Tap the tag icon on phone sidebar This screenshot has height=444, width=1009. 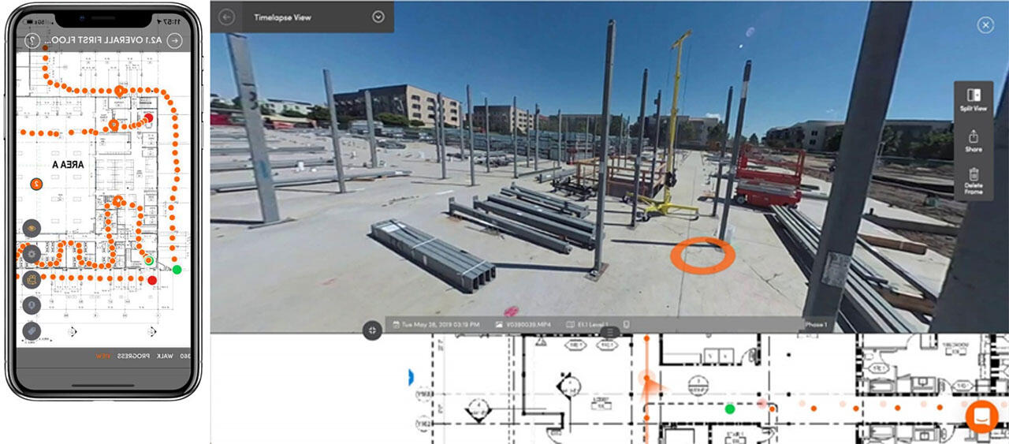[x=32, y=330]
